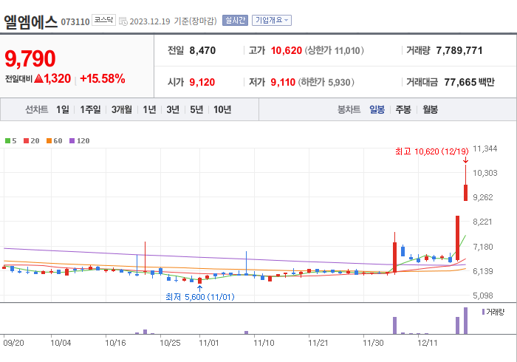Switch to 월봉 monthly candle chart
Screen dimensions: 517x362
(431, 109)
